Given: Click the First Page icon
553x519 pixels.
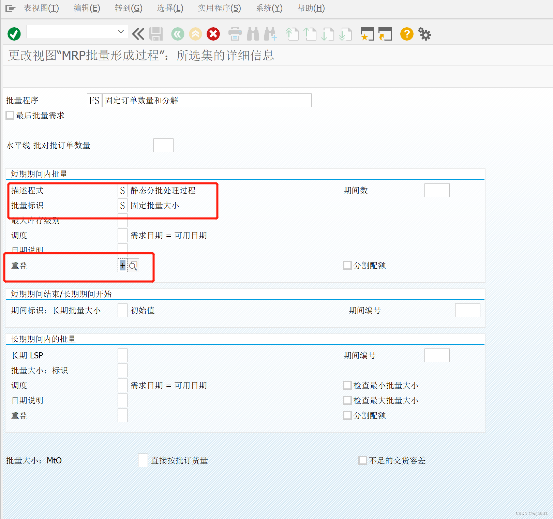Looking at the screenshot, I should point(292,34).
